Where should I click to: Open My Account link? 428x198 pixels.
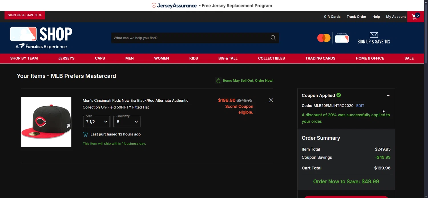pos(396,17)
